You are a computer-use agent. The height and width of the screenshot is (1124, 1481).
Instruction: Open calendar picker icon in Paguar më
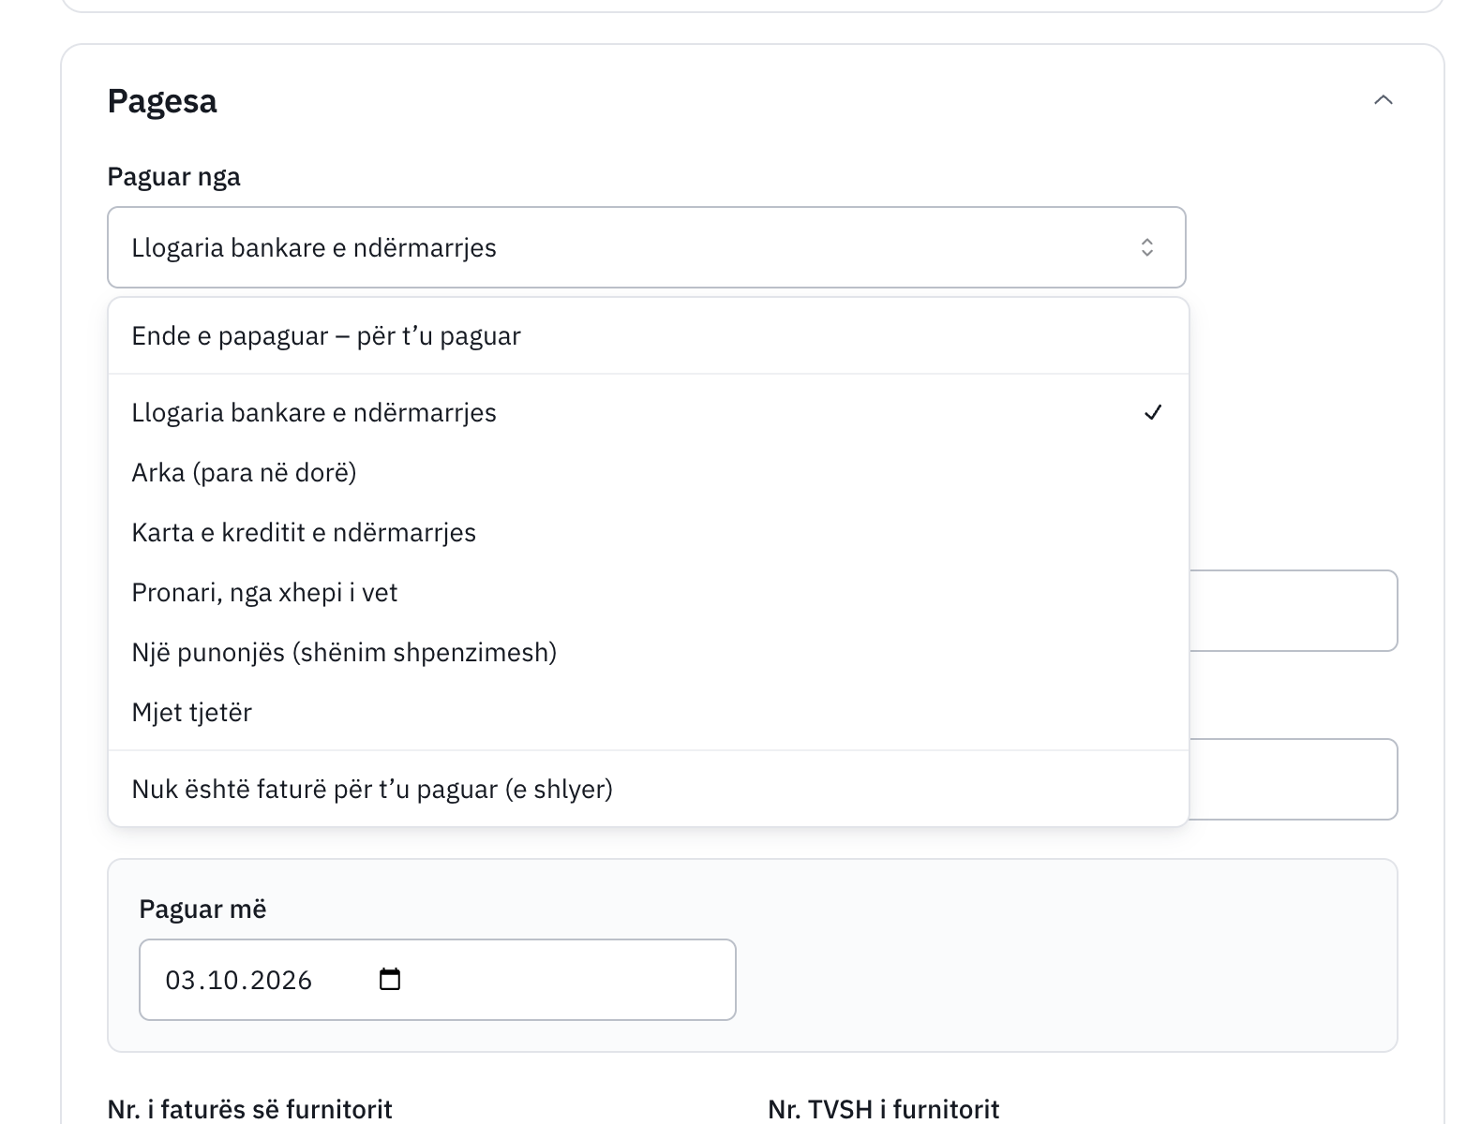[390, 980]
